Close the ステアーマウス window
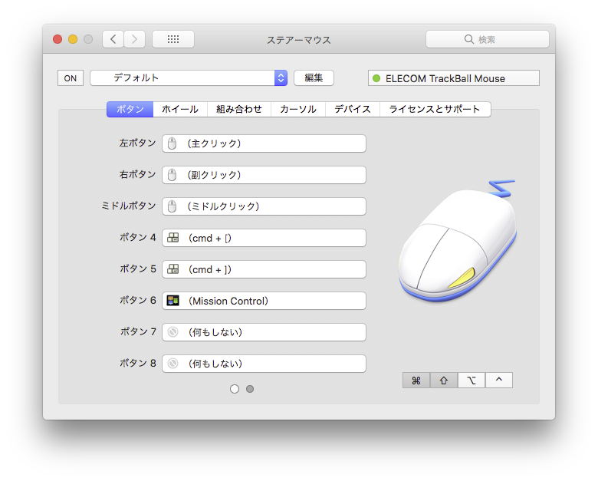The image size is (598, 481). [x=58, y=39]
